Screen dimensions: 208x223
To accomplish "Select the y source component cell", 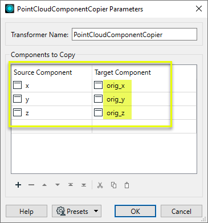I will point(52,99).
